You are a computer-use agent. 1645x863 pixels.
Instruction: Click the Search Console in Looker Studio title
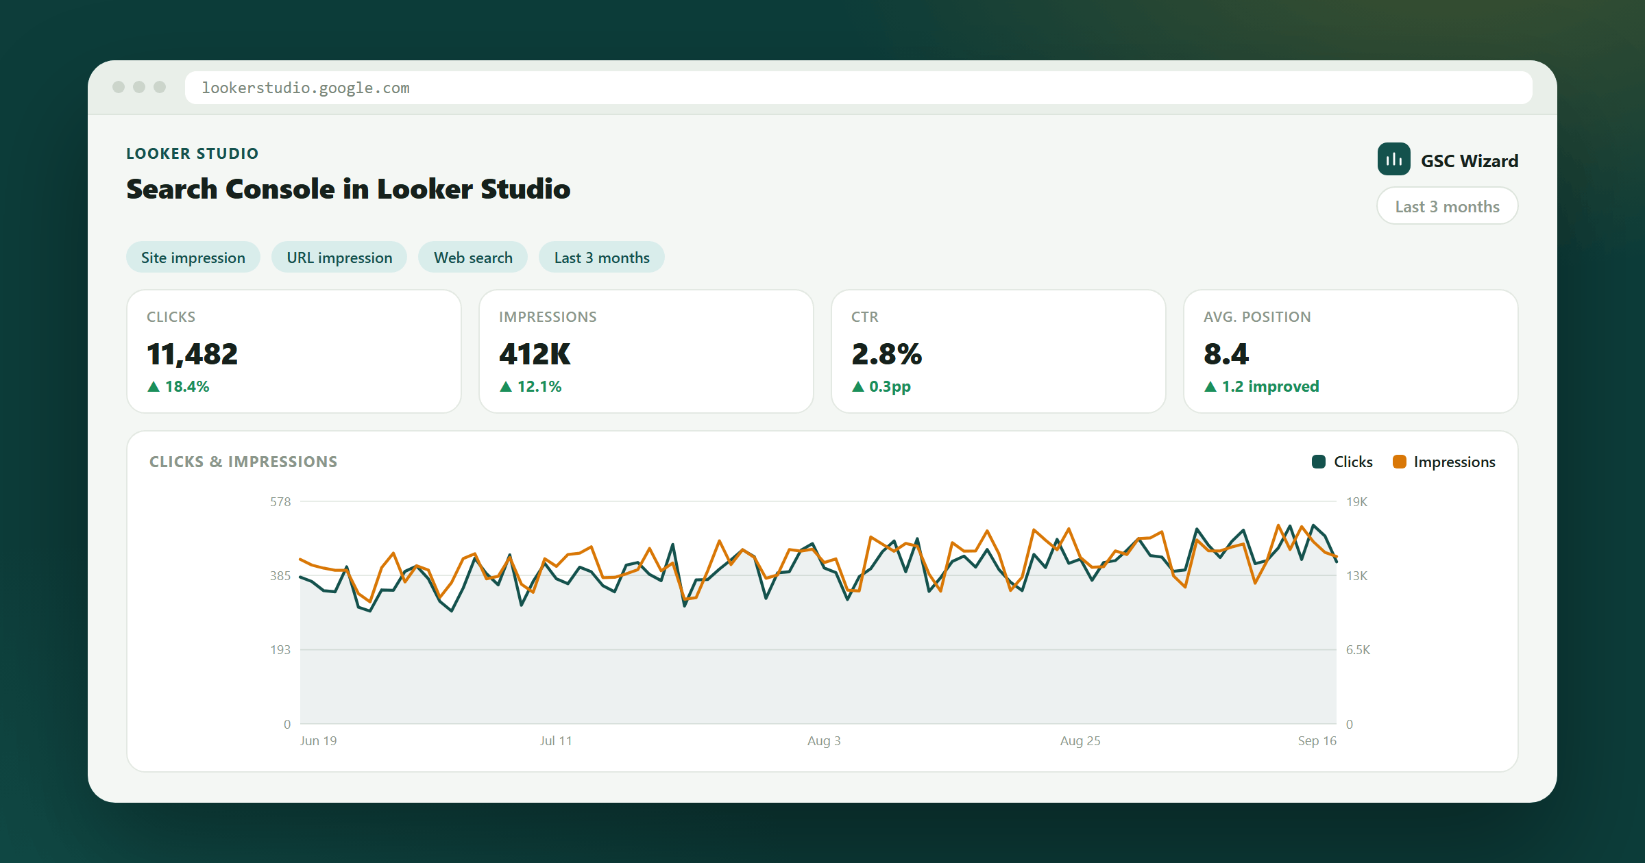[x=348, y=189]
